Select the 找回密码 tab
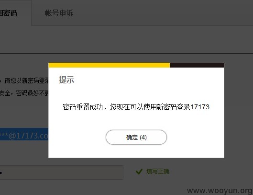 pyautogui.click(x=9, y=13)
